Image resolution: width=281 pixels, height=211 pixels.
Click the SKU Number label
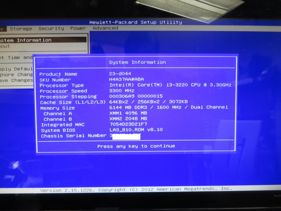(x=55, y=80)
